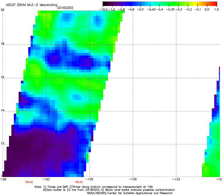The image size is (222, 195).
Task: Click the left red '18:45' time label
Action: click(x=29, y=182)
